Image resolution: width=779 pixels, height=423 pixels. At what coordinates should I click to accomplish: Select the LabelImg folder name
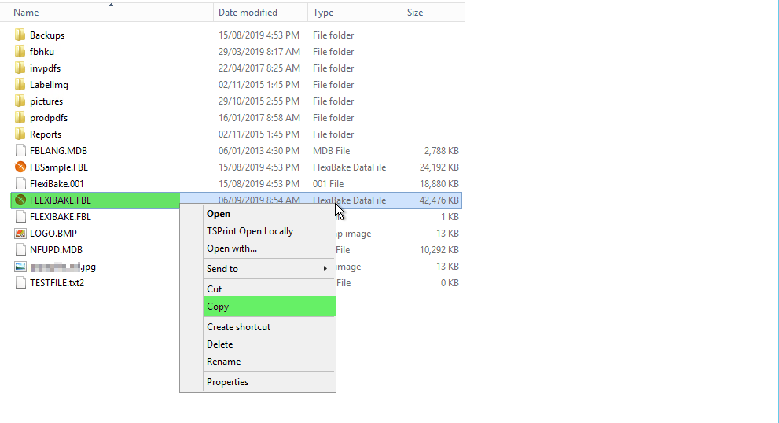point(50,84)
